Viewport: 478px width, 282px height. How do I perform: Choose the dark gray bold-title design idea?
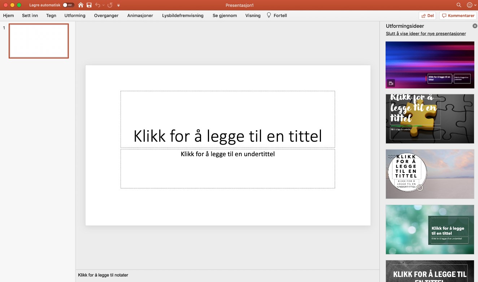tap(430, 271)
